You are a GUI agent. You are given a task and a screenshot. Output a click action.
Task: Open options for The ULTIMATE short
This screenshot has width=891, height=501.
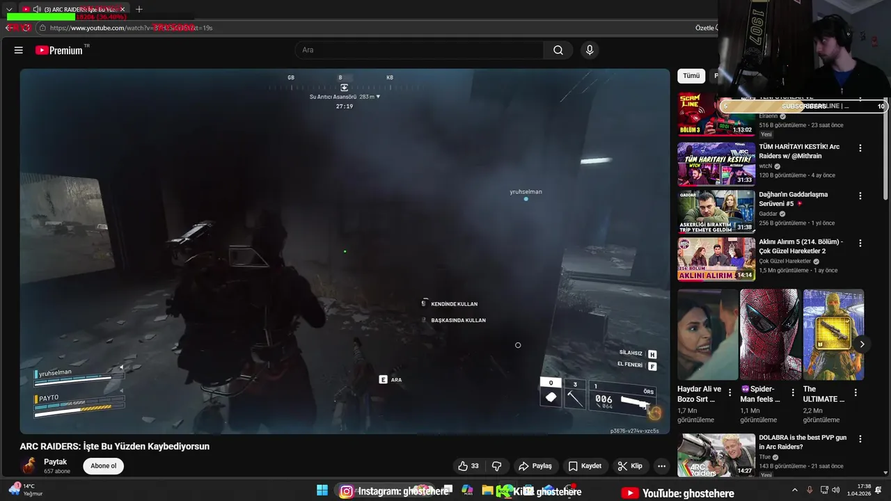click(855, 392)
